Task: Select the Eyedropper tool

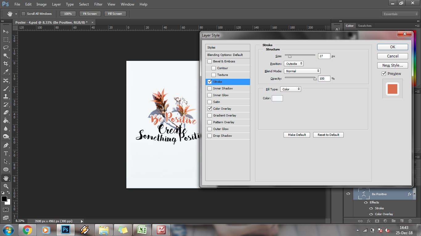Action: [6, 72]
